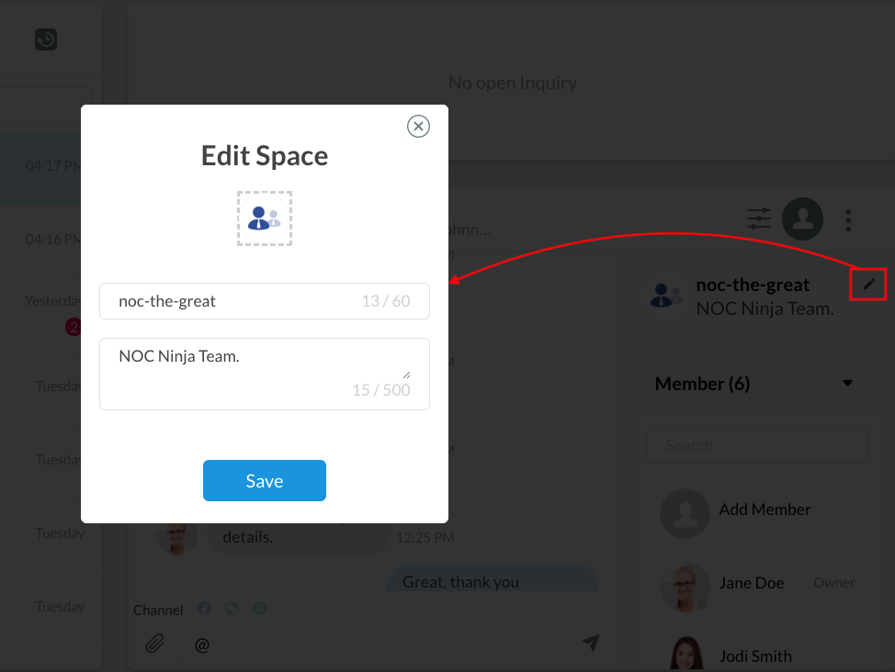The height and width of the screenshot is (672, 895).
Task: Open the filter sliders icon
Action: pyautogui.click(x=759, y=218)
